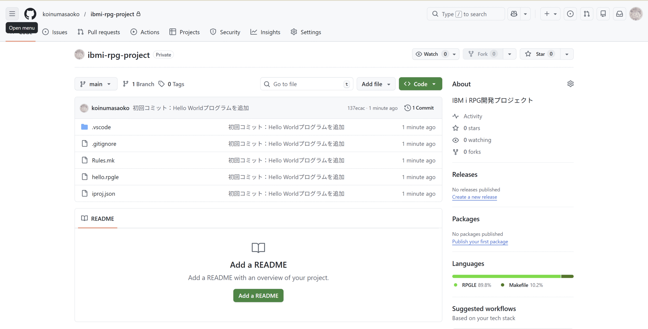Click the RPGLE segment of the languages bar
This screenshot has height=329, width=648.
point(506,276)
